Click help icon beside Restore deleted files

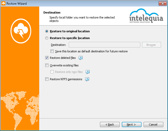tap(80, 58)
